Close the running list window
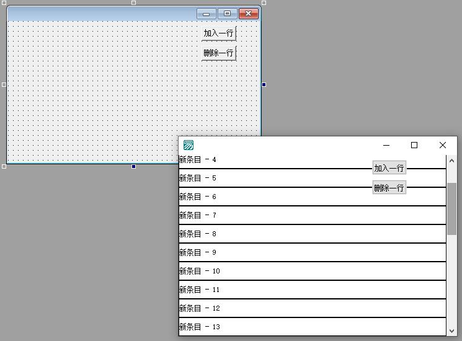Viewport: 462px width, 341px height. pyautogui.click(x=443, y=145)
